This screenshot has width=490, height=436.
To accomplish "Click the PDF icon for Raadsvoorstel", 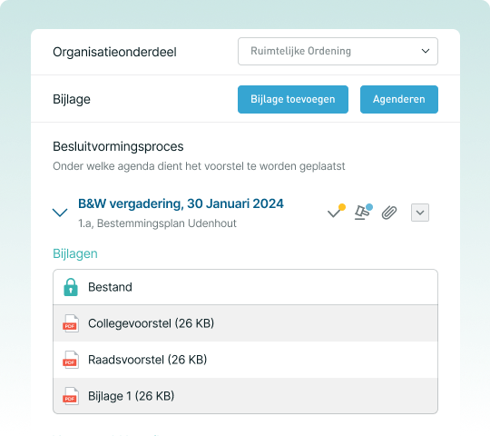I will (71, 360).
